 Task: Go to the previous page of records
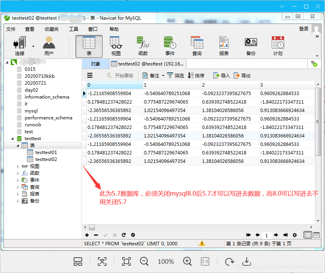tap(258, 235)
